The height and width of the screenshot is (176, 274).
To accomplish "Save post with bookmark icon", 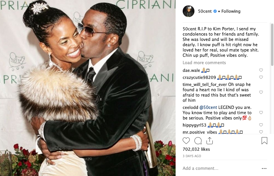I will pyautogui.click(x=264, y=141).
